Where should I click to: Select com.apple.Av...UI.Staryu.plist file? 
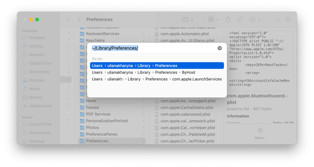pyautogui.click(x=185, y=40)
